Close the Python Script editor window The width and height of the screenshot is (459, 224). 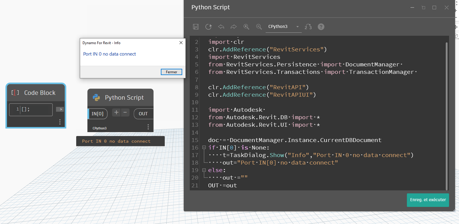[x=446, y=8]
